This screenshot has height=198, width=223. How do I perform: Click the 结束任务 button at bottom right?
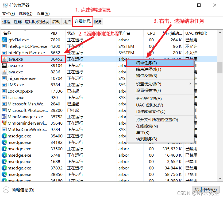[206, 190]
